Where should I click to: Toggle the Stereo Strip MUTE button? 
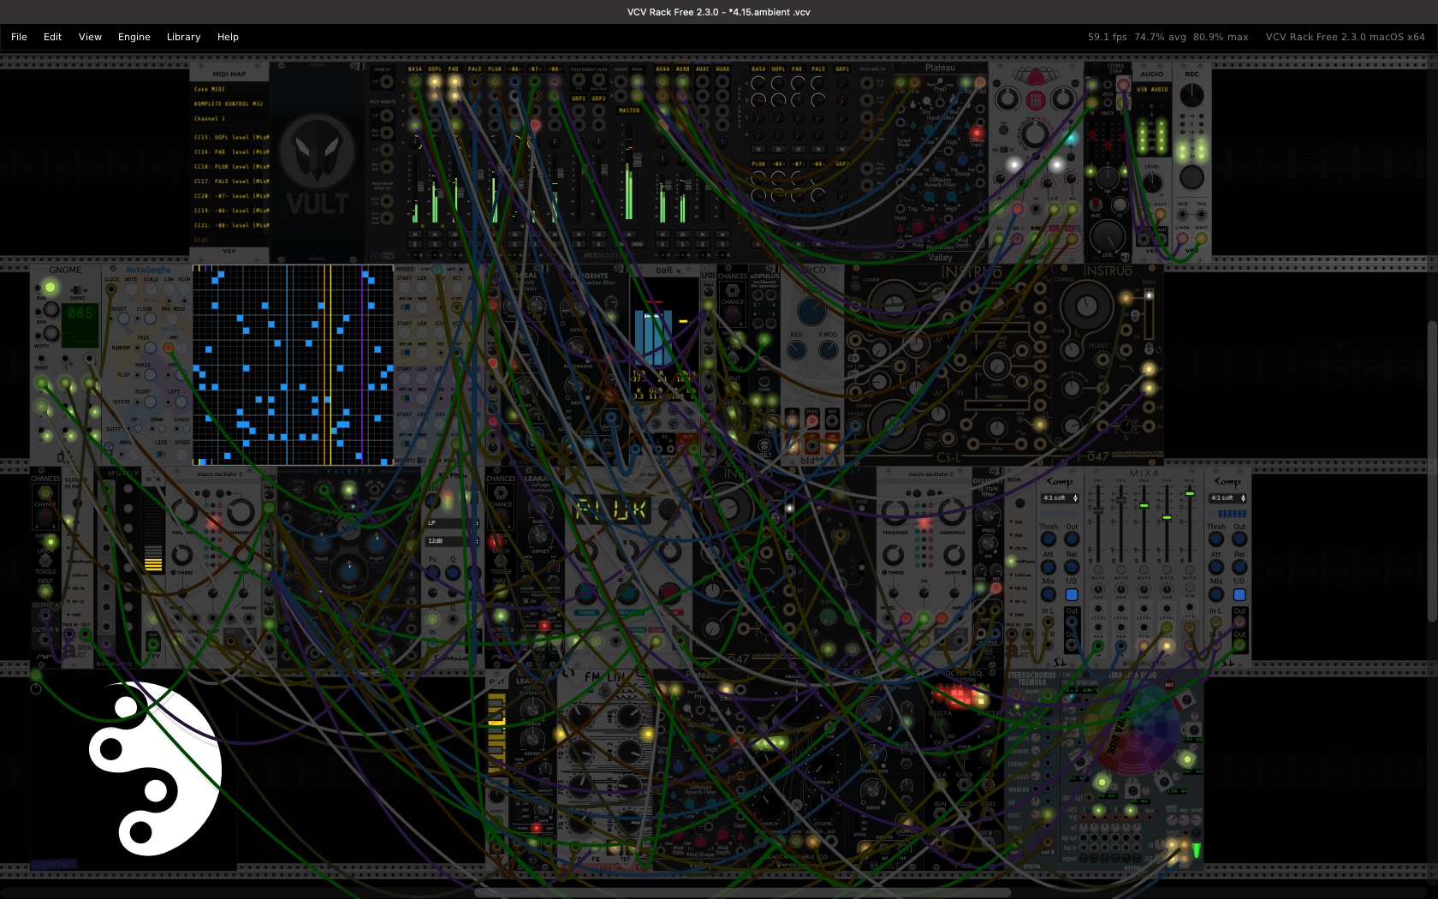(1096, 205)
